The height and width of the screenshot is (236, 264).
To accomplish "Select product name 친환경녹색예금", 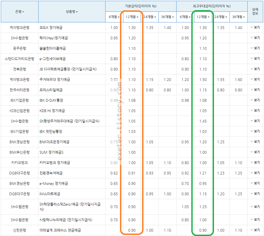I will pos(51,173).
